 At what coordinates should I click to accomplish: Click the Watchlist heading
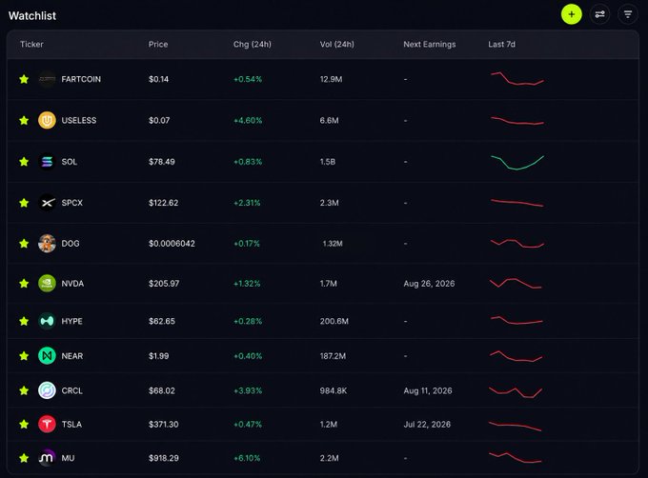click(x=32, y=15)
